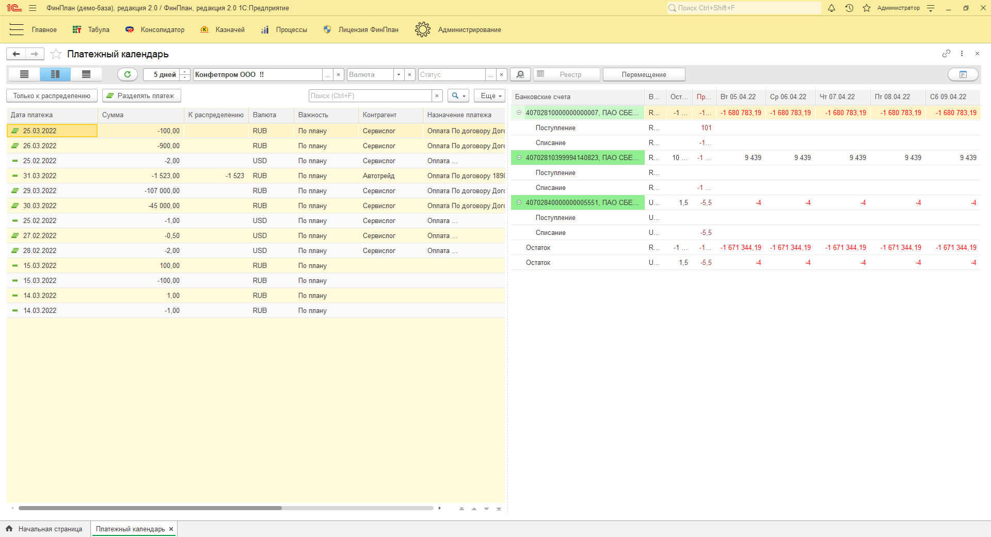Click Вт 05.04.22 column header
The image size is (991, 537).
pos(741,97)
